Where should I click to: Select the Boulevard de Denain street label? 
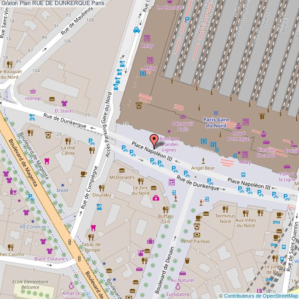[164, 270]
